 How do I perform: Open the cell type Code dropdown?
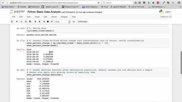62,22
